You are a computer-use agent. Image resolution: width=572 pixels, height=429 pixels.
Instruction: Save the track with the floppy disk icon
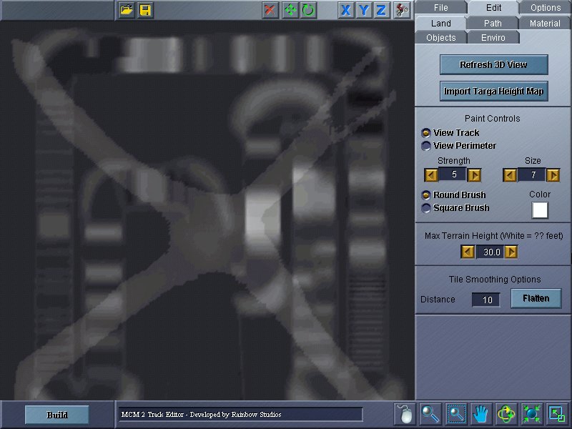pyautogui.click(x=145, y=10)
